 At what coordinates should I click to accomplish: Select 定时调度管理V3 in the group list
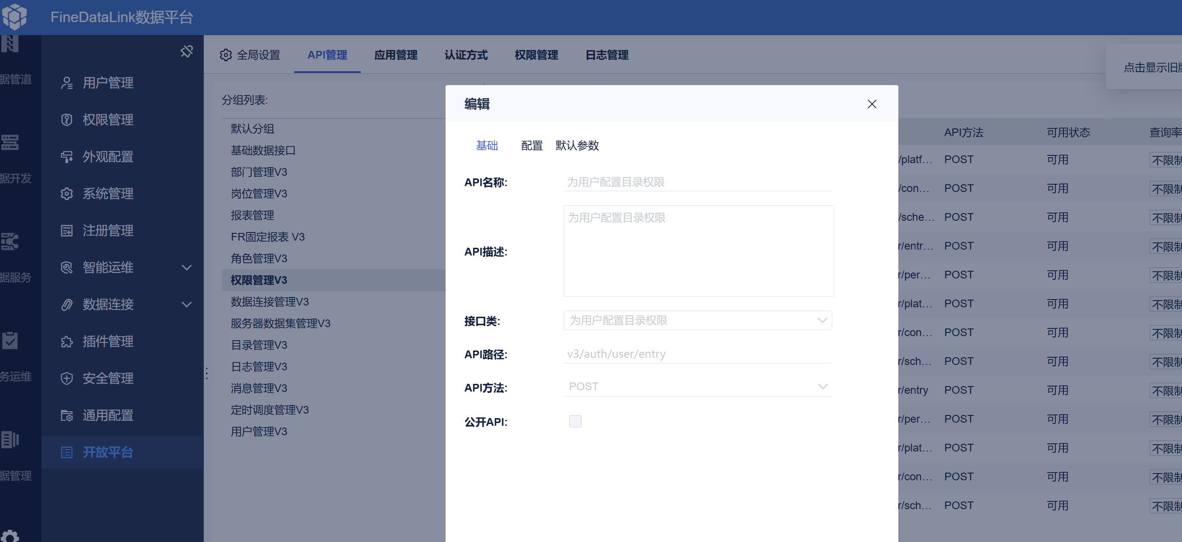(269, 410)
